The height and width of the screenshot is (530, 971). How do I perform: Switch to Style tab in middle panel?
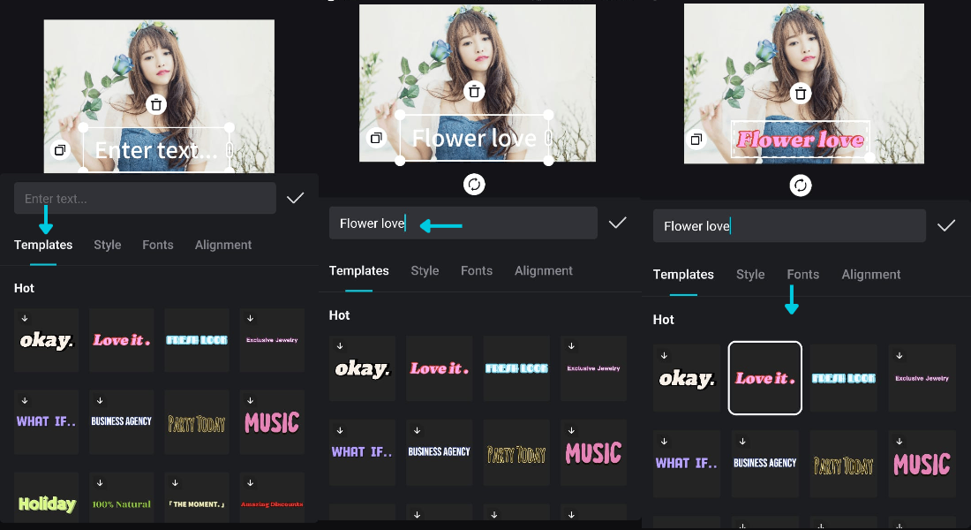(425, 271)
